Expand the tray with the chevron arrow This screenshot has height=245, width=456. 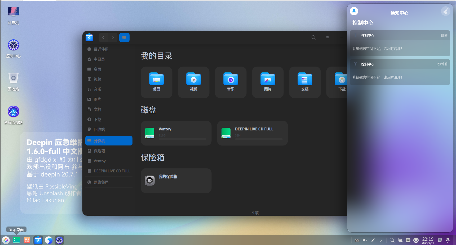tap(381, 240)
